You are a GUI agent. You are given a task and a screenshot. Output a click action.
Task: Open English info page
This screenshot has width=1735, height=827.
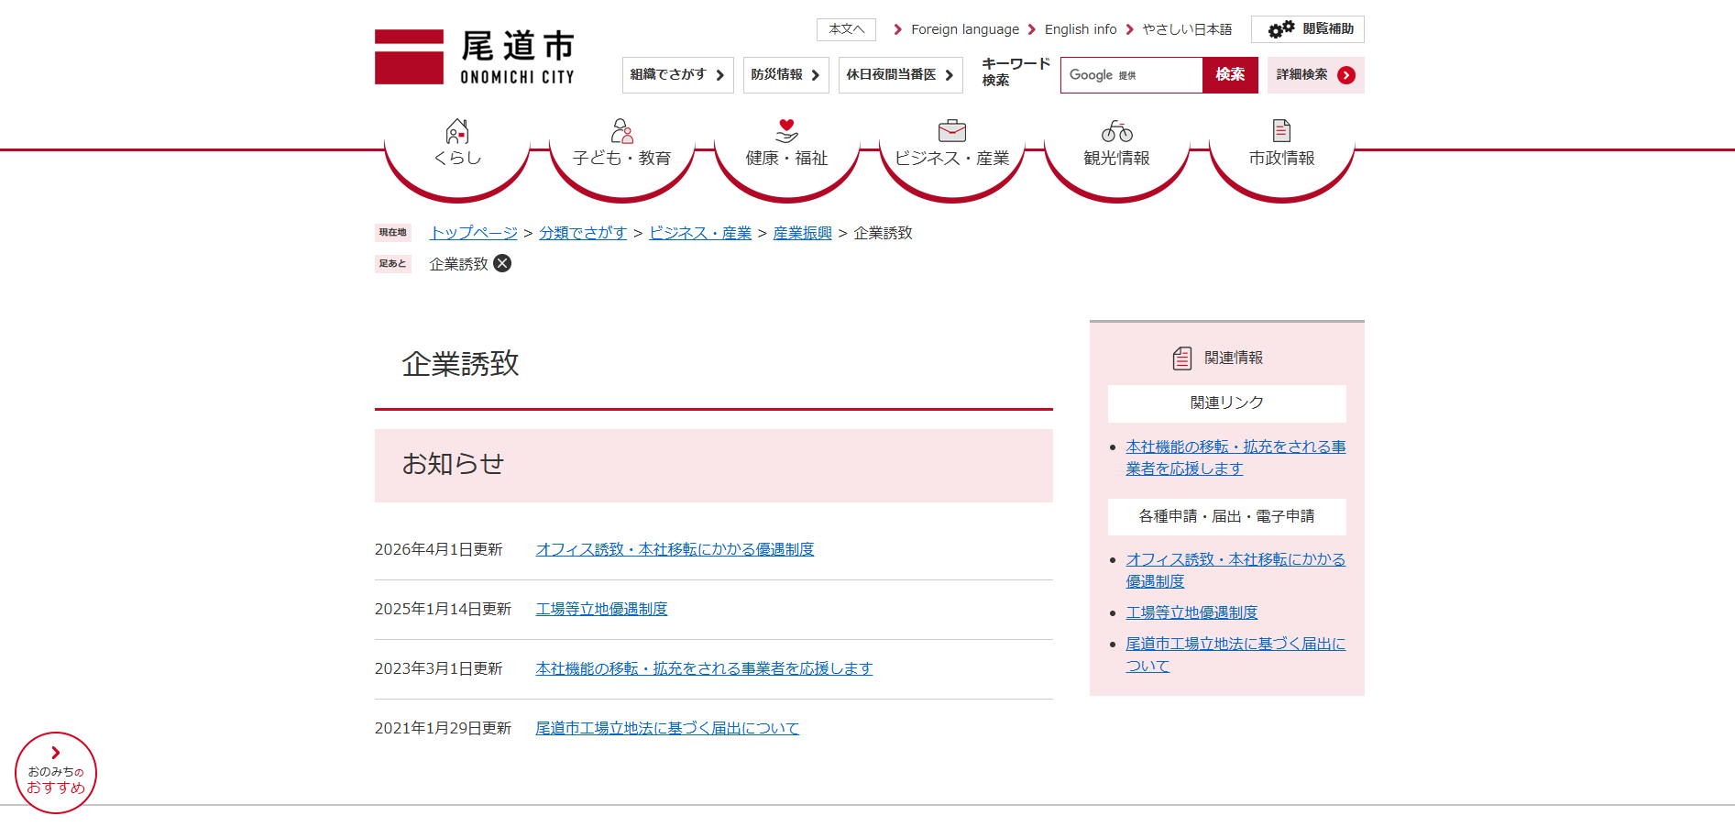click(1081, 29)
